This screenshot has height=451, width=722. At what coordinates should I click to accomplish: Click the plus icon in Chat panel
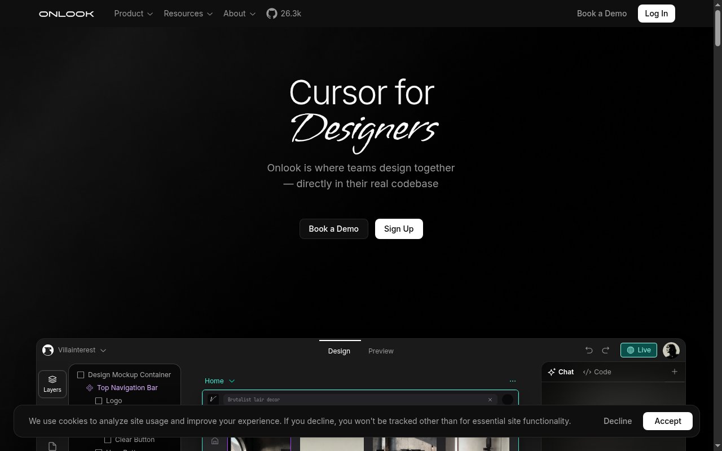674,372
